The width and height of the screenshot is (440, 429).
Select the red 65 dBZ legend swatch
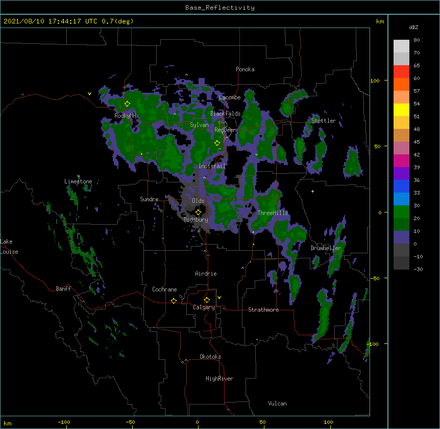click(401, 71)
